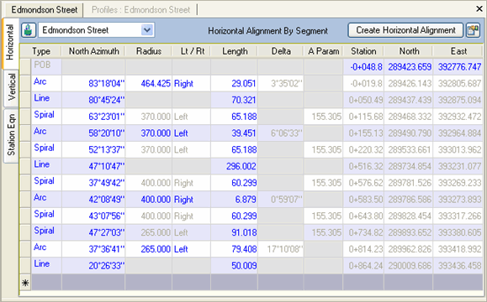Image resolution: width=487 pixels, height=302 pixels.
Task: Click the radius cell 265.000 in Arc row
Action: click(149, 249)
